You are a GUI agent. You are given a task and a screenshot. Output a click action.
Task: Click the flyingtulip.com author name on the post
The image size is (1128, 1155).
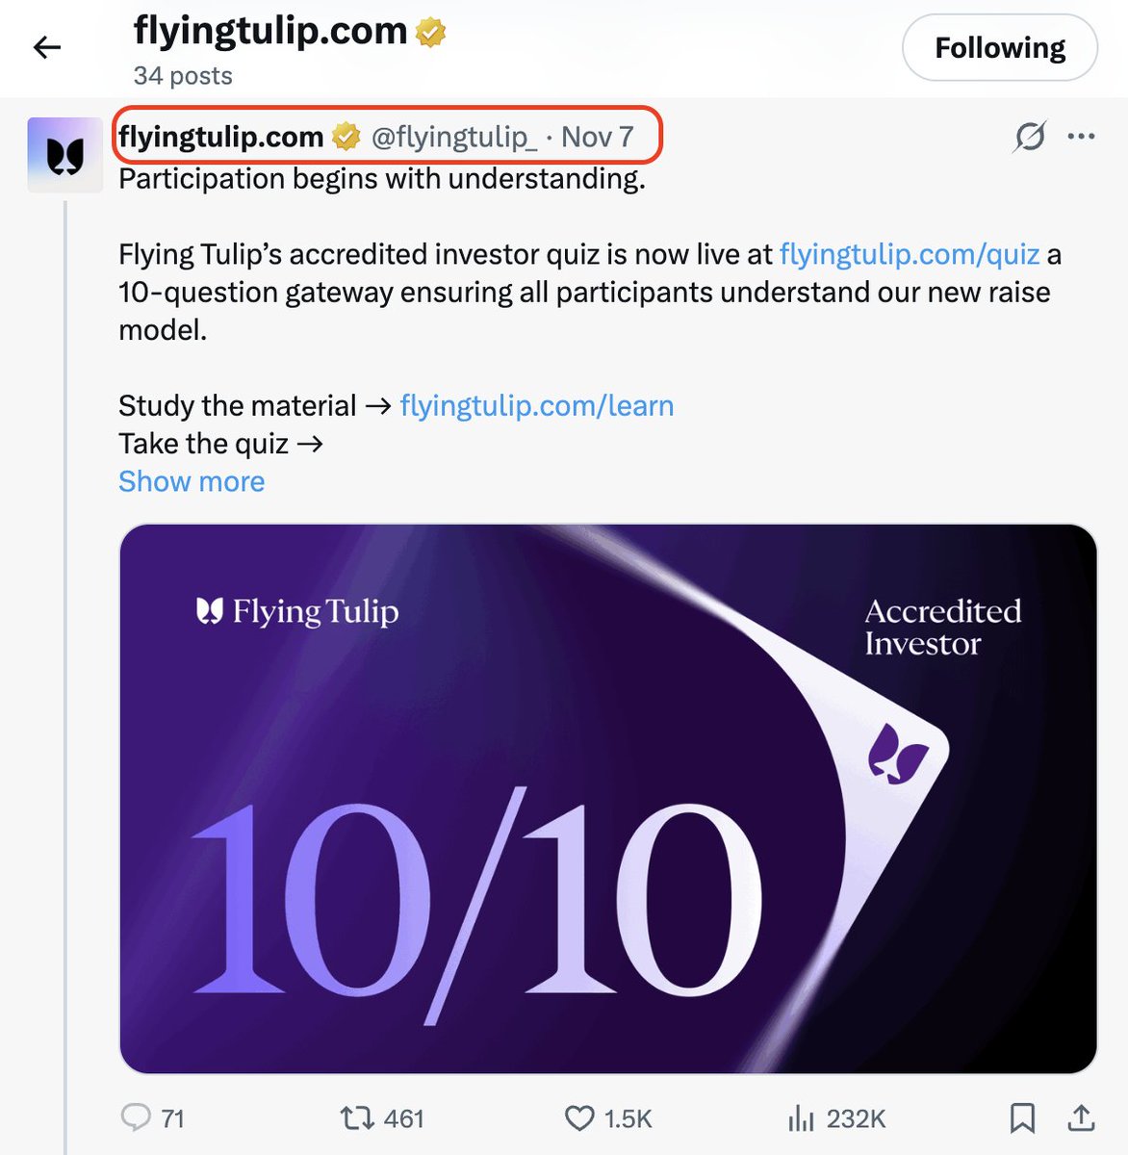220,137
